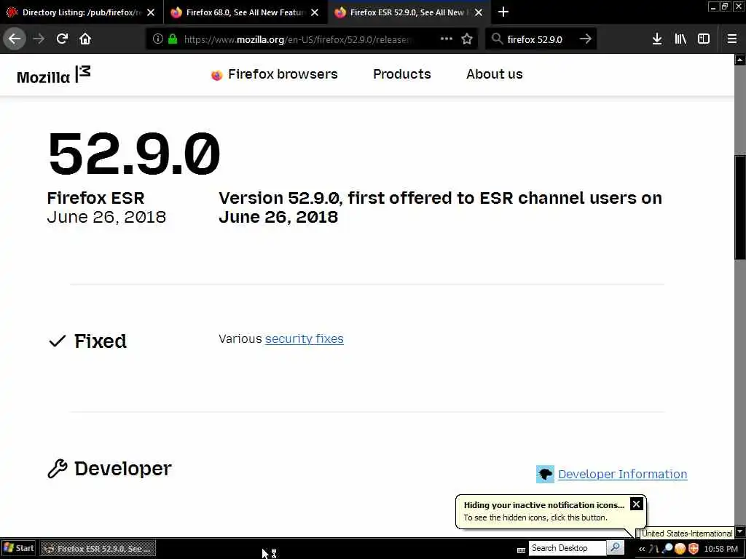Screen dimensions: 746x559
Task: Click the Firefox ESR taskbar button
Action: [98, 549]
